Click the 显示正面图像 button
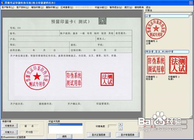The image size is (194, 140). coord(99,135)
